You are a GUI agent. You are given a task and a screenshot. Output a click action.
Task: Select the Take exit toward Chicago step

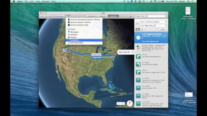click(x=151, y=104)
